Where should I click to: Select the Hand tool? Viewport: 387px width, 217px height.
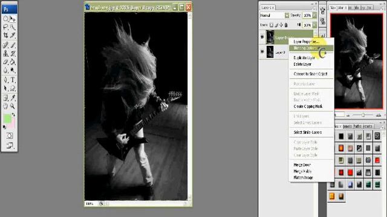point(5,106)
